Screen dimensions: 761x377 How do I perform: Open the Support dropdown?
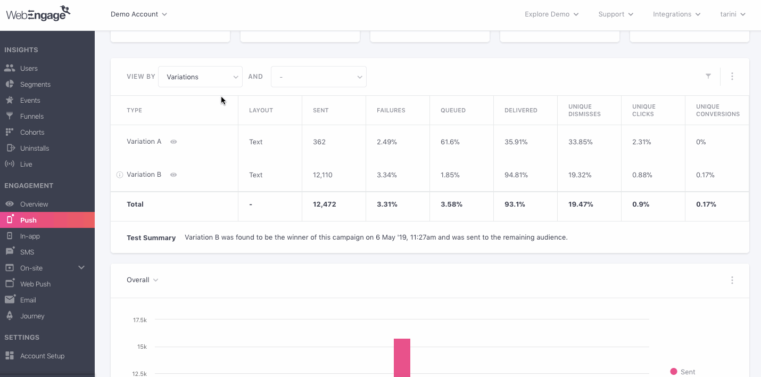pyautogui.click(x=616, y=14)
